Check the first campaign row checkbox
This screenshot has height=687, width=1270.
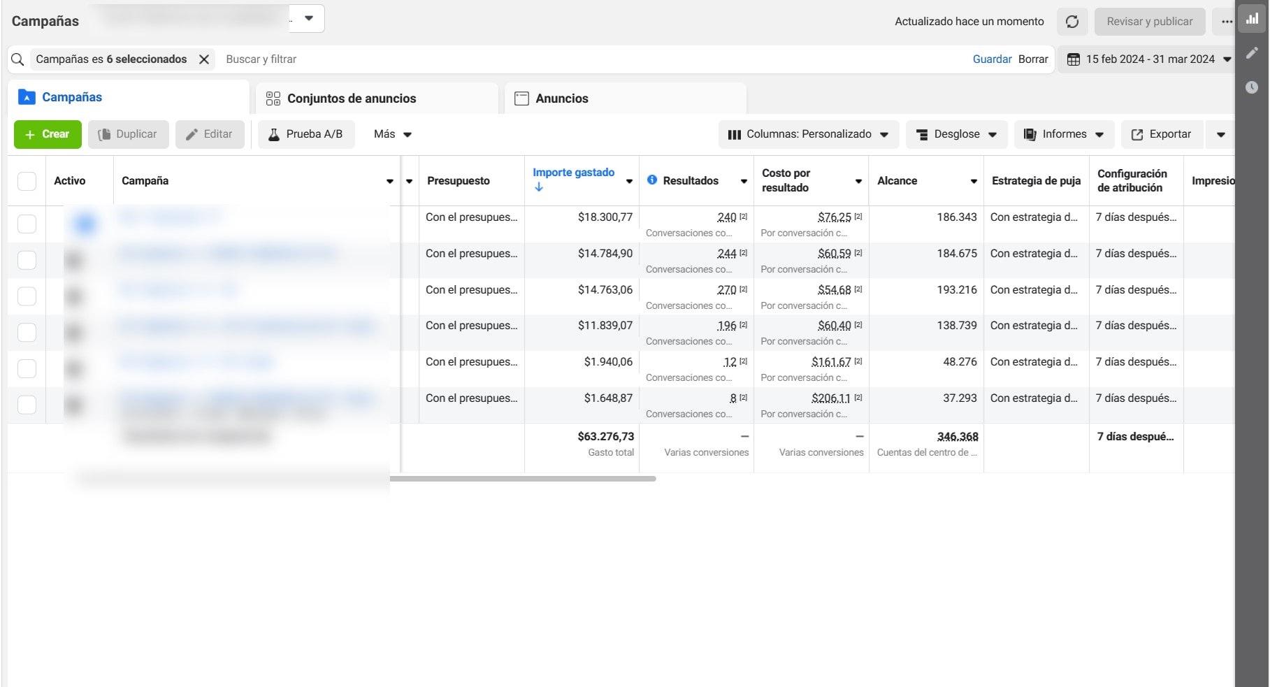point(27,224)
